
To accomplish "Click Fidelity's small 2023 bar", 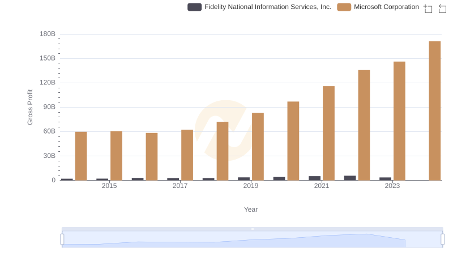I will (x=385, y=179).
